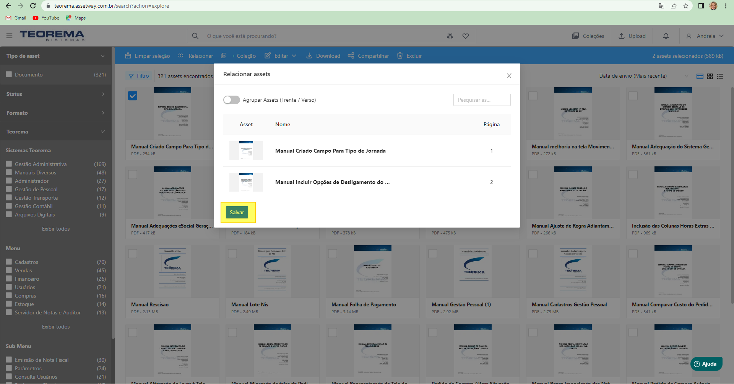Click the Upload button

632,36
